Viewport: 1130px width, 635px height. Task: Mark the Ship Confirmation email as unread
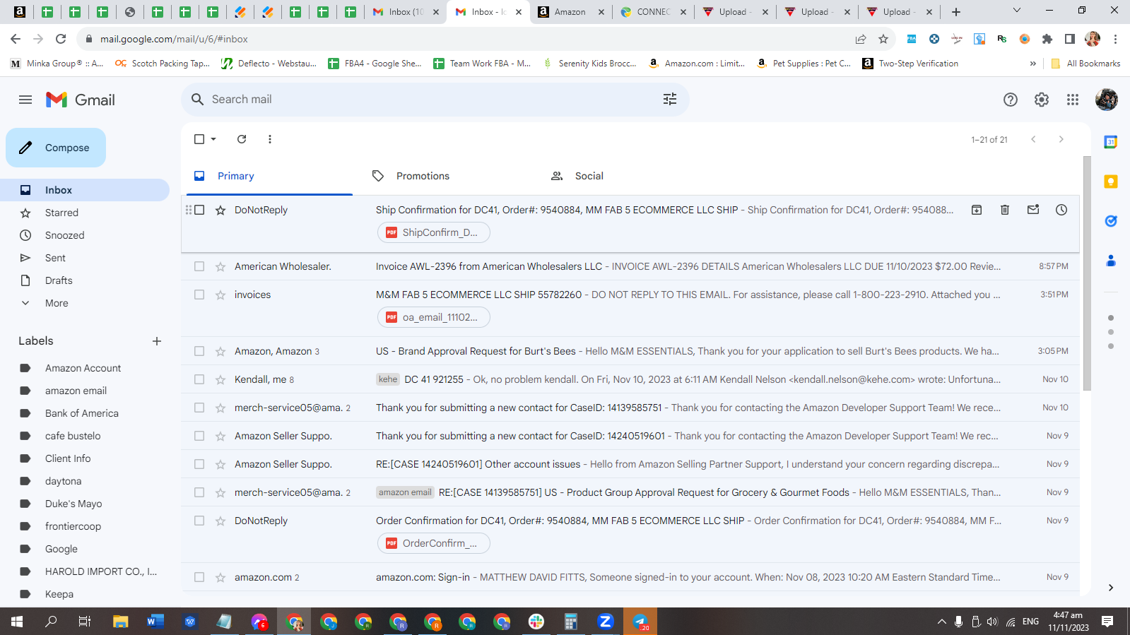point(1033,210)
